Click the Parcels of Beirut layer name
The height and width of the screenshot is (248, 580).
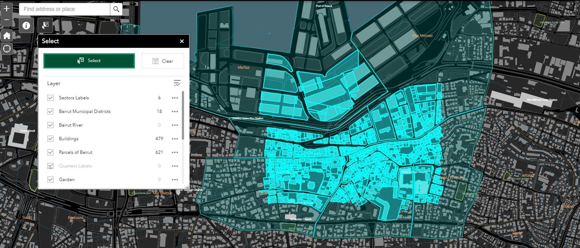click(x=76, y=152)
